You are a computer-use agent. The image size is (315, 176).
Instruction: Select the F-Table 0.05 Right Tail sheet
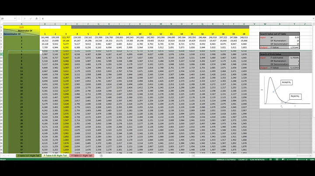click(55, 156)
